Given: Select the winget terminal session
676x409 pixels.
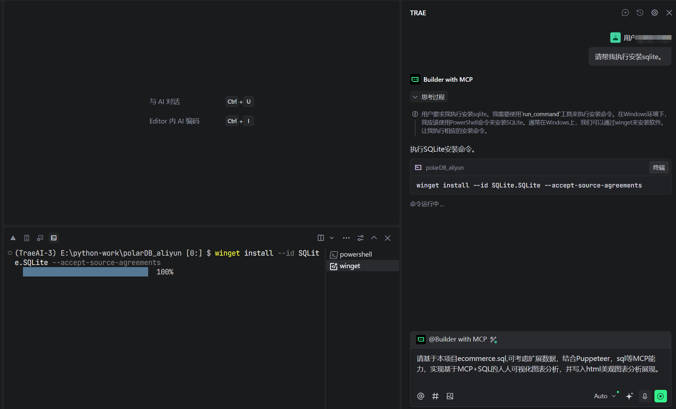Looking at the screenshot, I should coord(350,266).
